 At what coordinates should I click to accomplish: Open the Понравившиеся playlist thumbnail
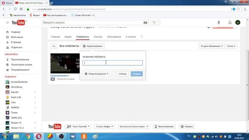point(65,63)
